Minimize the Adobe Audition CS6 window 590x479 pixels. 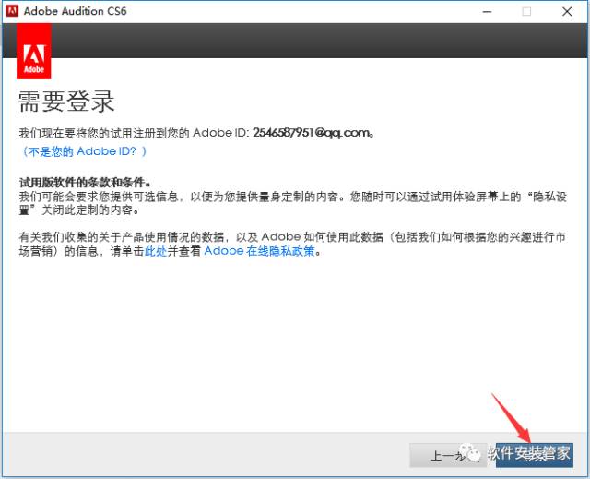tap(484, 11)
